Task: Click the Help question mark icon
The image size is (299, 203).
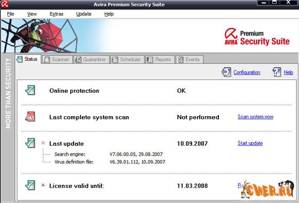Action: coord(277,72)
